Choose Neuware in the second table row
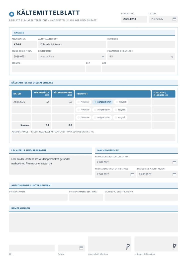Viewport: 187px width, 265px height. [x=84, y=110]
